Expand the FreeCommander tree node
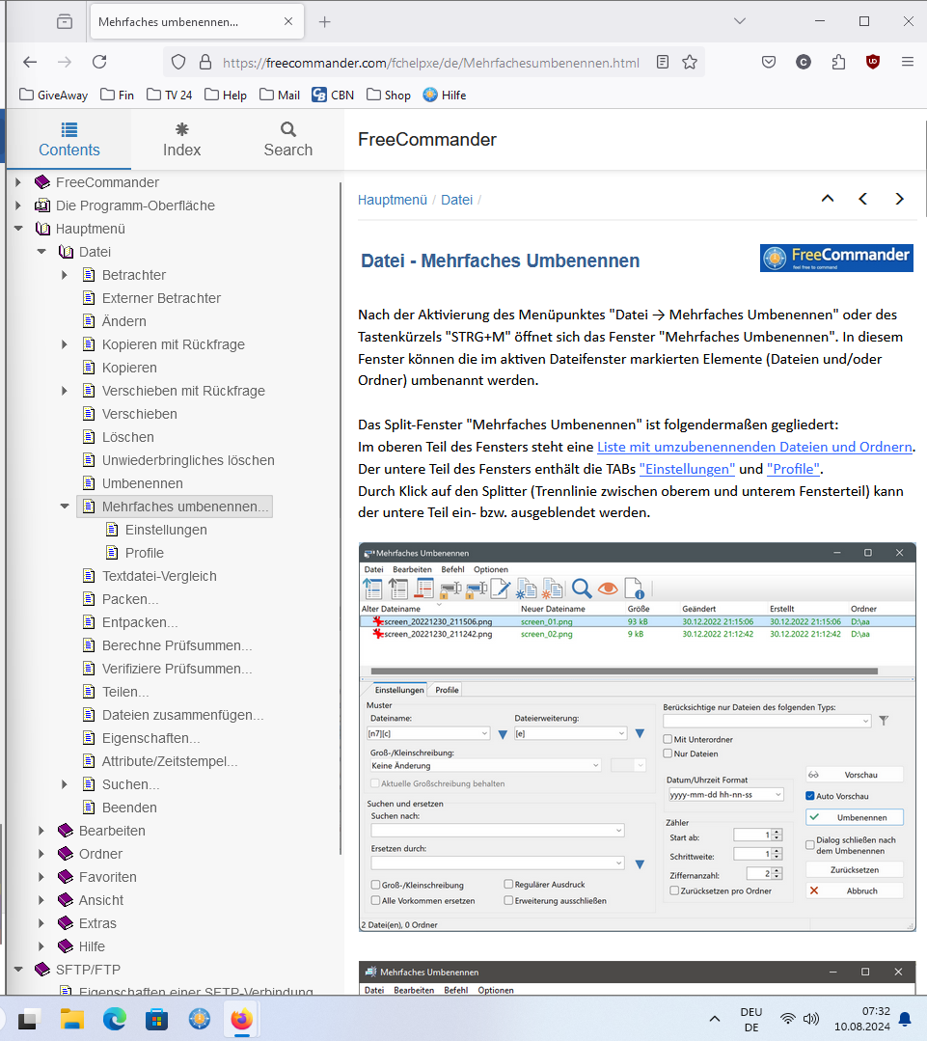This screenshot has height=1041, width=927. (x=18, y=182)
